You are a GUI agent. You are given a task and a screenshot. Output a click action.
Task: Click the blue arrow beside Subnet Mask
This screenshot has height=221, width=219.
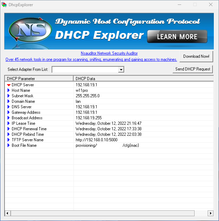tap(9, 96)
